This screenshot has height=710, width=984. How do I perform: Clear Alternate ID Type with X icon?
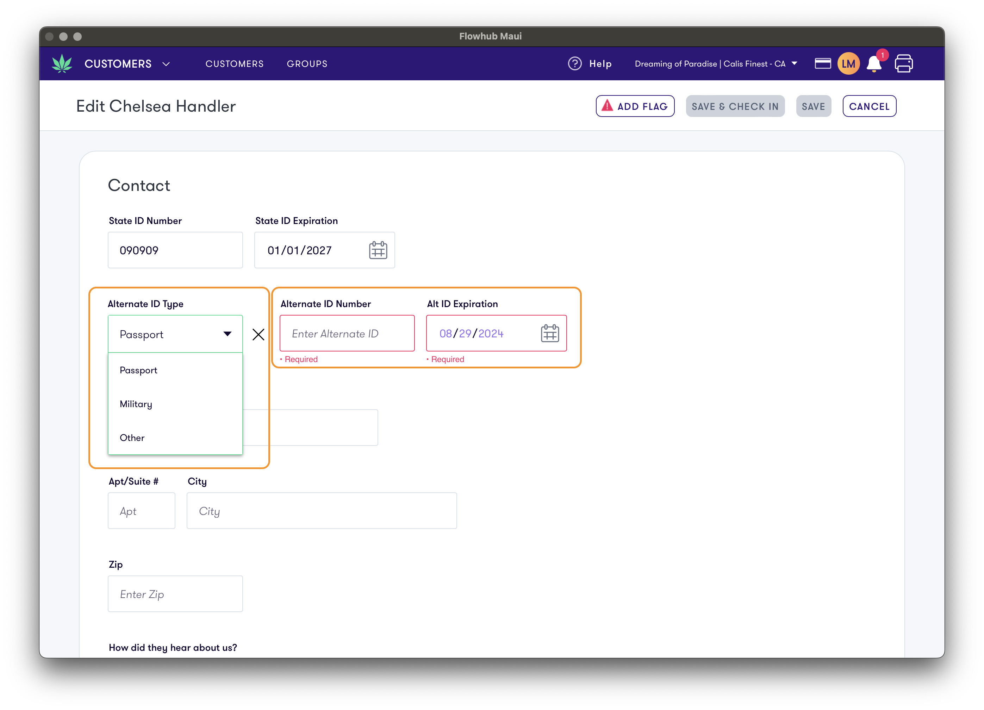click(258, 334)
